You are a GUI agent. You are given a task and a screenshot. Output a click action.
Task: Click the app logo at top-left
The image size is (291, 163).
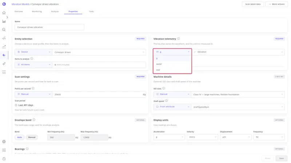click(4, 4)
